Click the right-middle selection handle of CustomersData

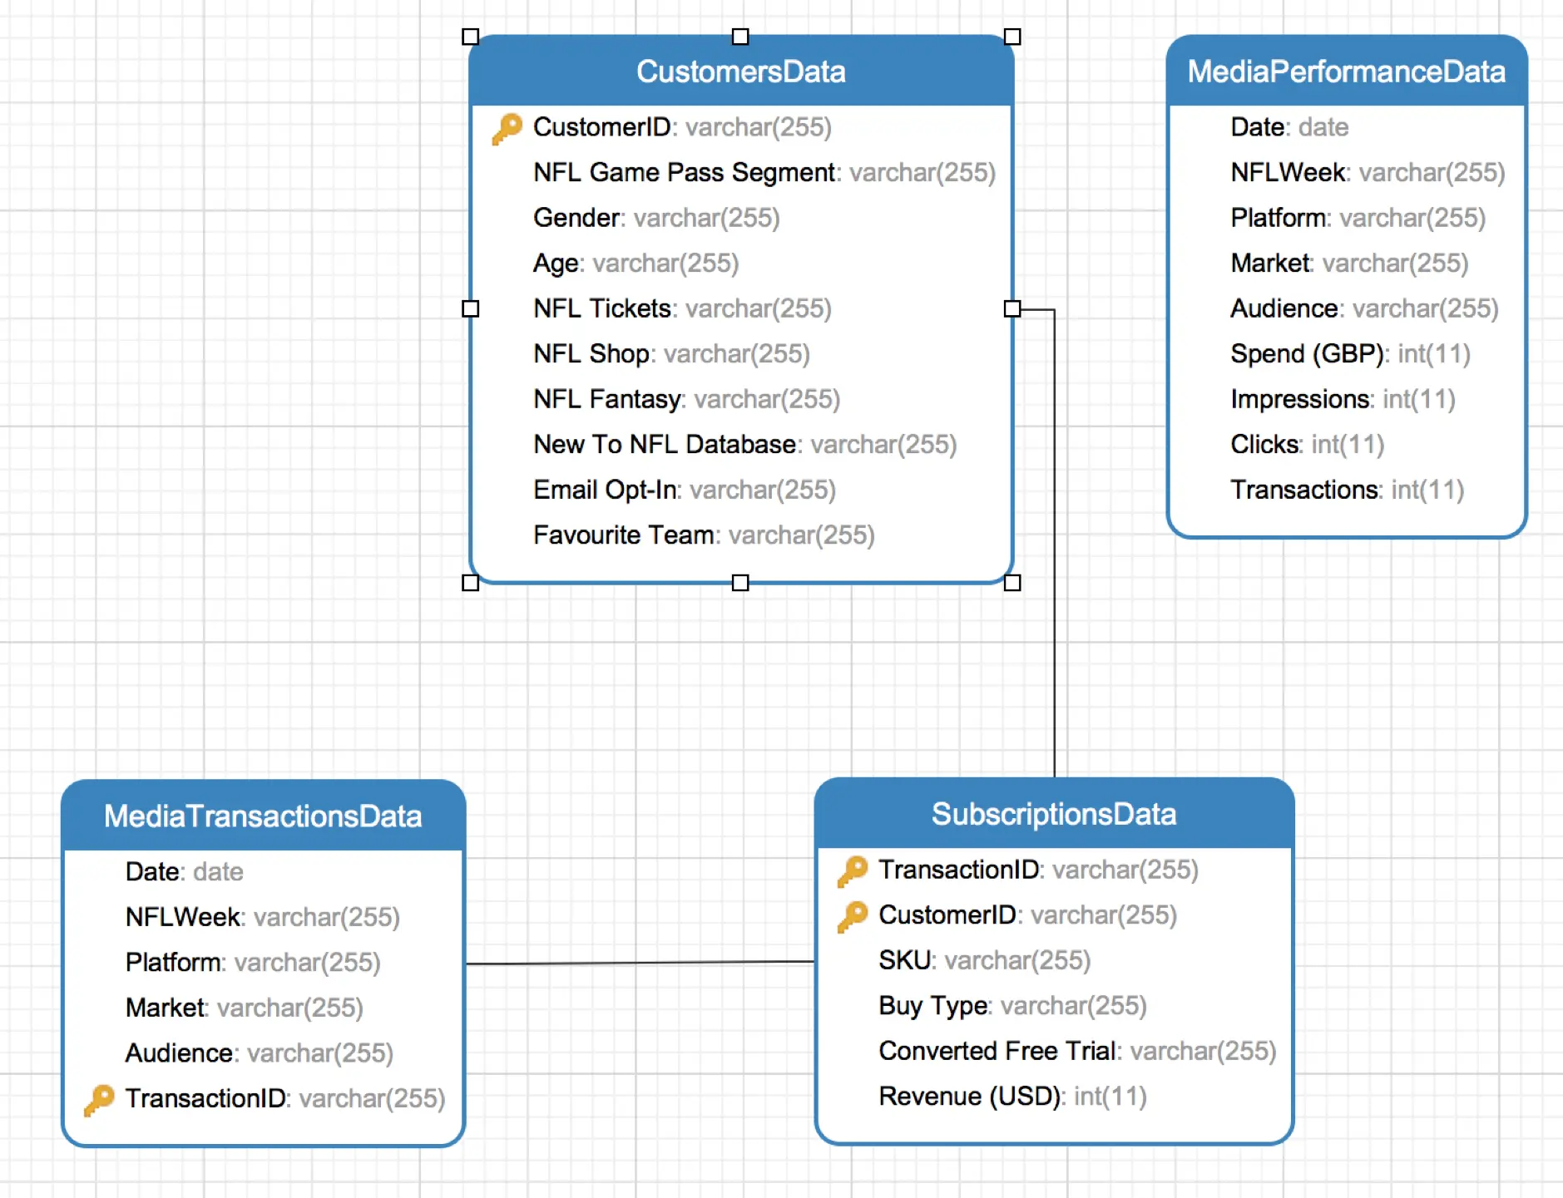coord(1012,308)
